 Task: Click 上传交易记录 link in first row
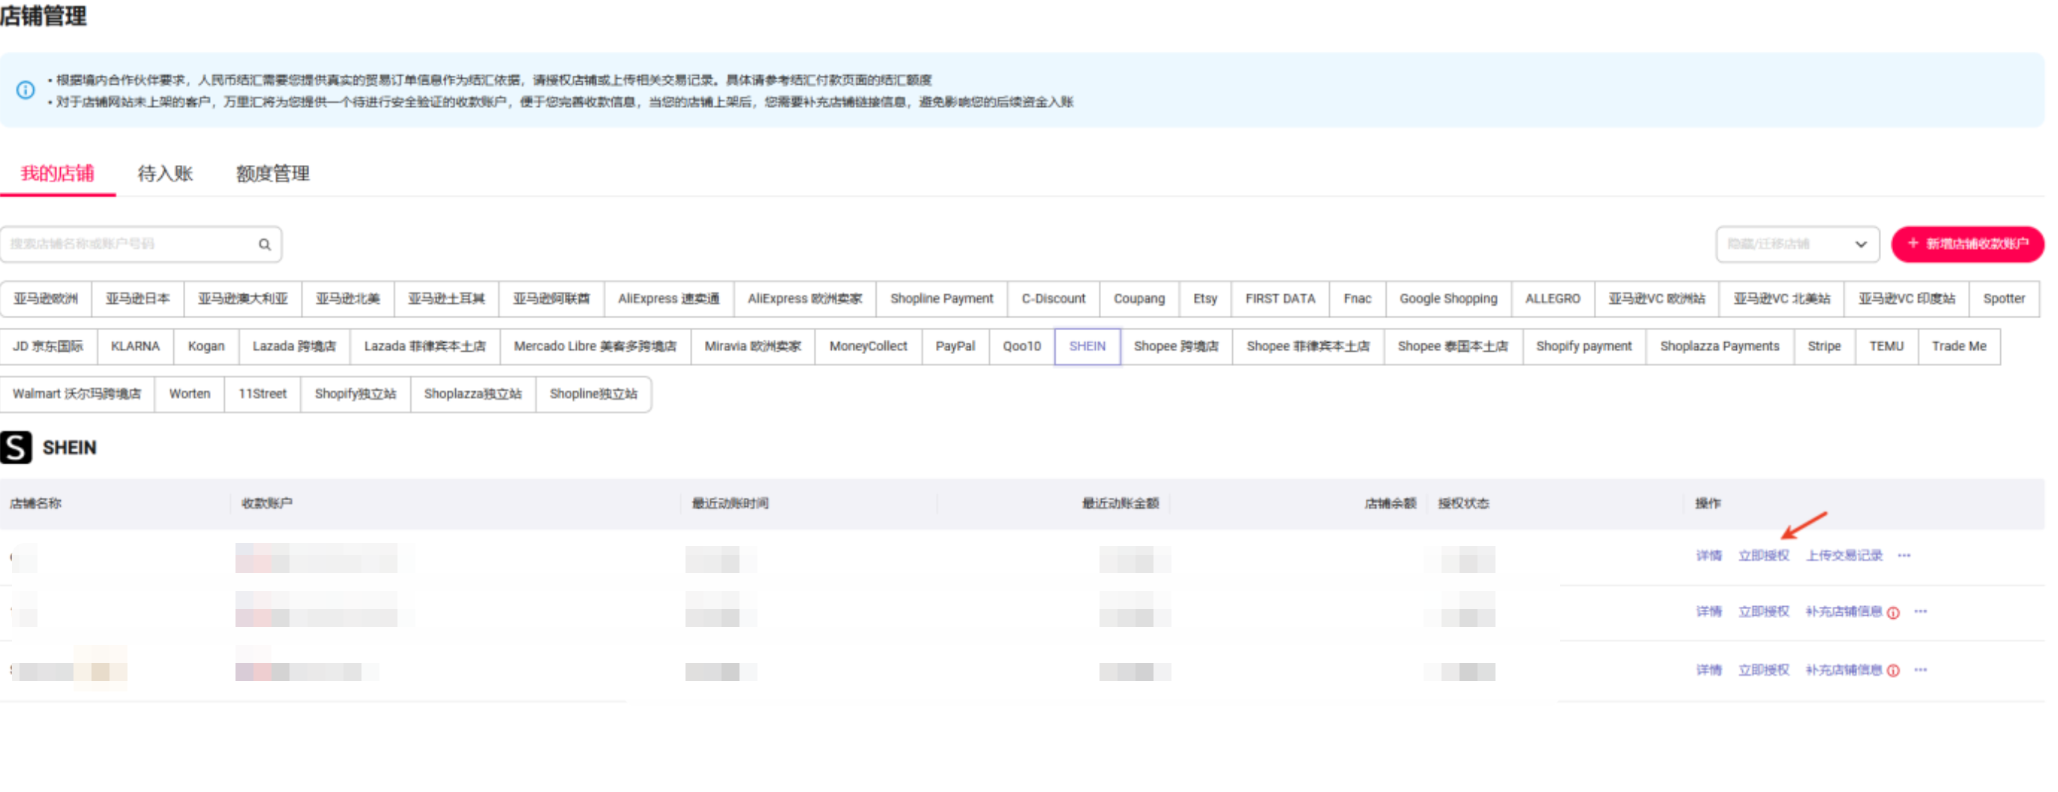(x=1844, y=556)
